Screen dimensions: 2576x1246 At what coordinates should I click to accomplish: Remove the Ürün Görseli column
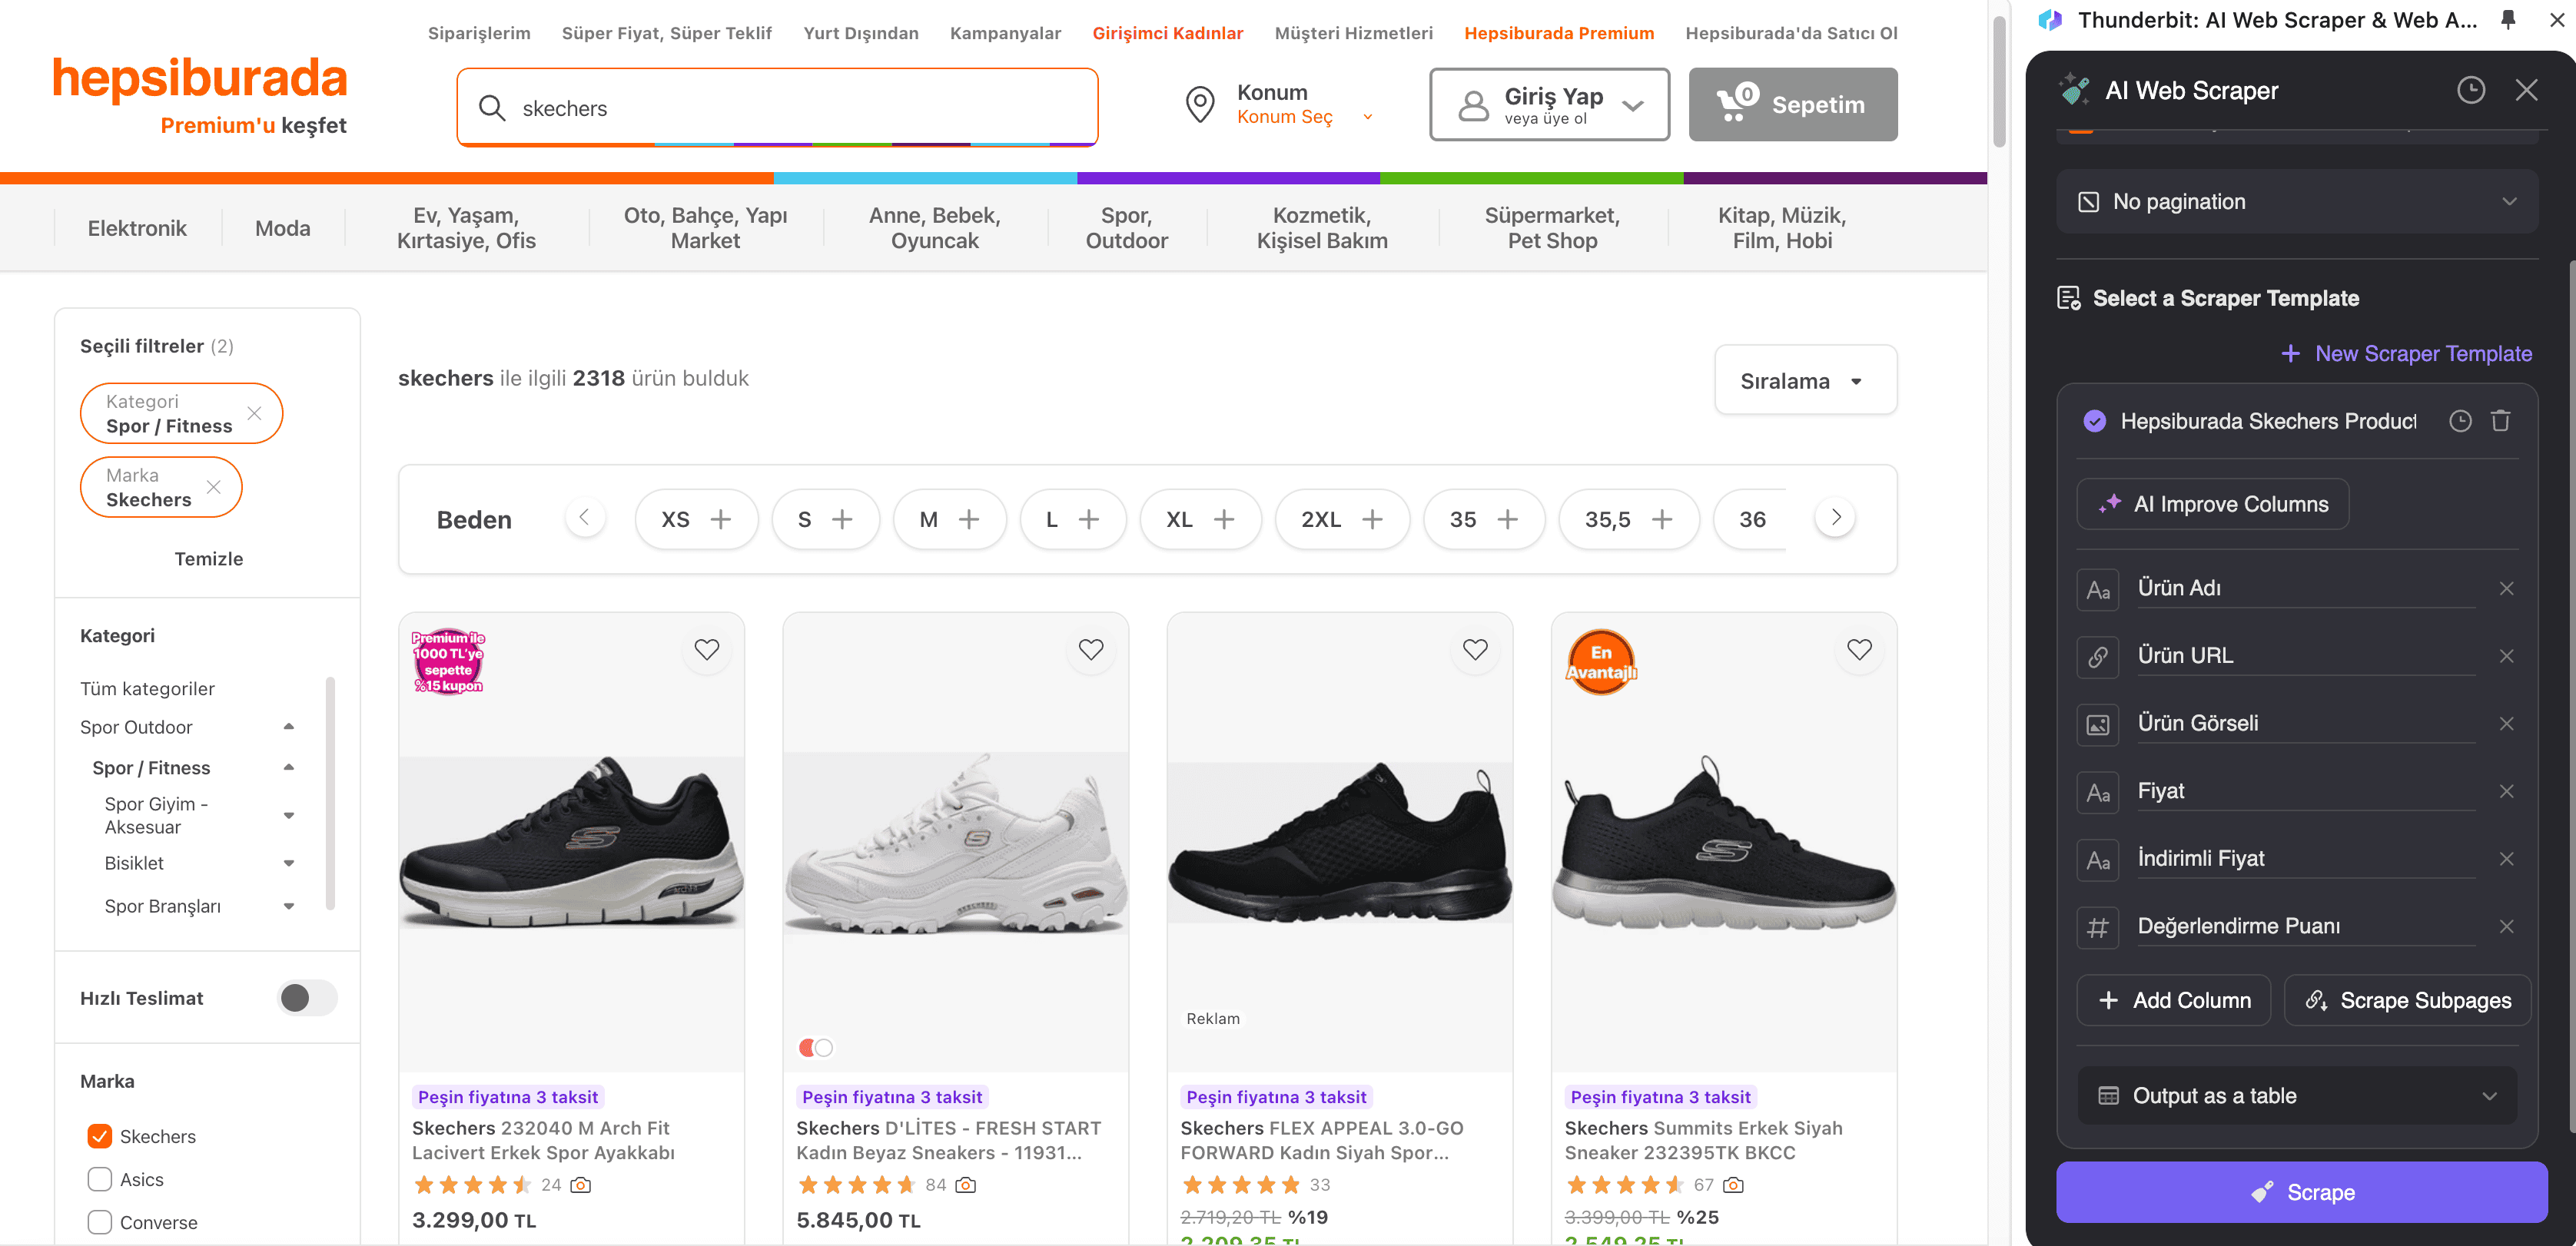pyautogui.click(x=2506, y=724)
